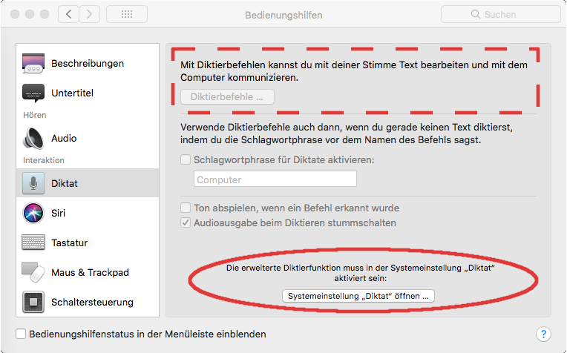
Task: Open the Maus & Trackpad icon
Action: [33, 272]
